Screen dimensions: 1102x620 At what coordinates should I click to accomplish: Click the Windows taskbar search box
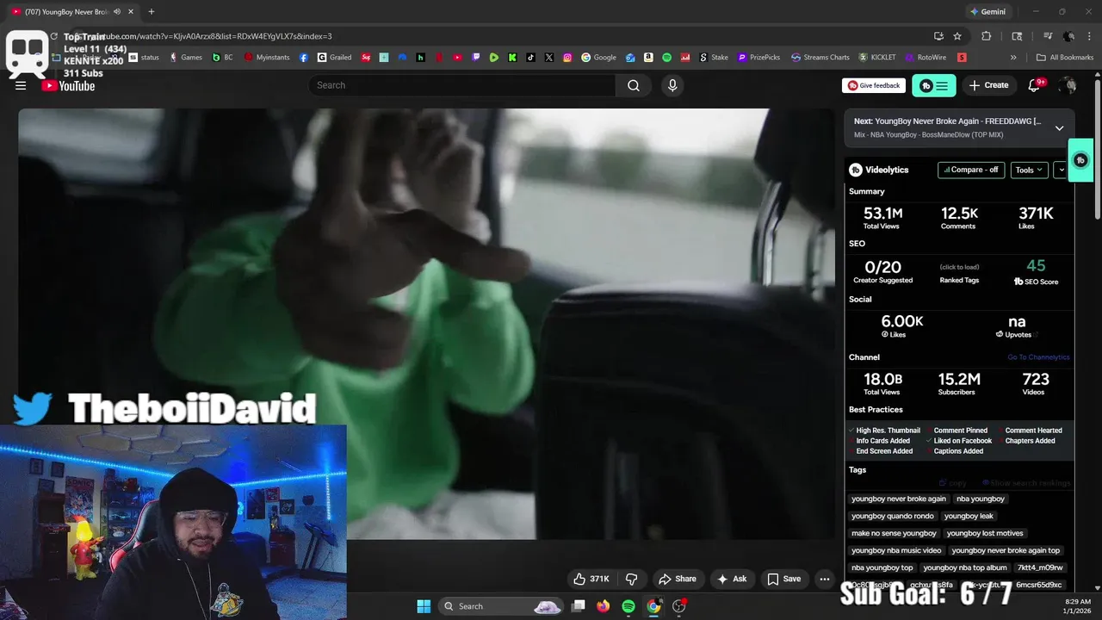pyautogui.click(x=501, y=606)
